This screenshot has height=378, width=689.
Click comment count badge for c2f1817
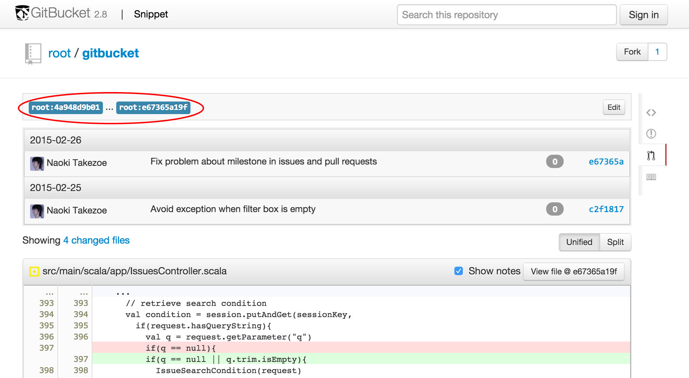(555, 209)
